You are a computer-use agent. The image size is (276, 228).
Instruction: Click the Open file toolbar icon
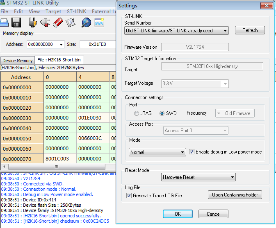tap(4, 23)
